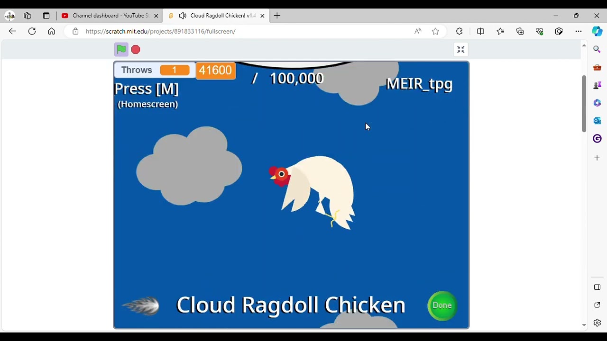Click the orange 41600 score display
This screenshot has height=341, width=607.
pos(215,70)
